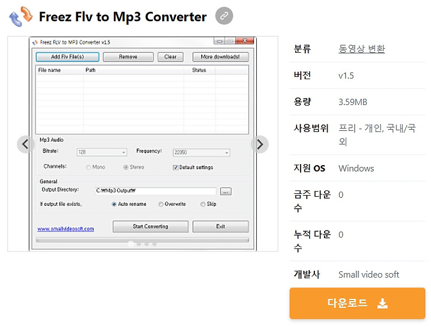Click the copy link icon beside the title
431x327 pixels.
pyautogui.click(x=224, y=16)
